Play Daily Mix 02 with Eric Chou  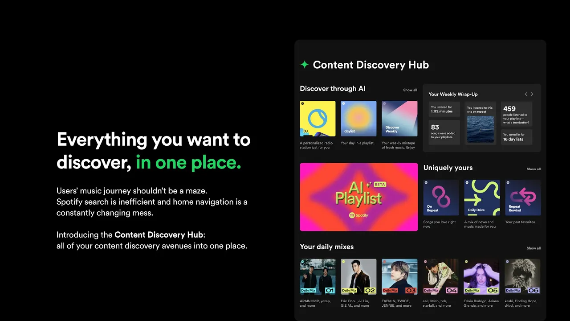[358, 277]
